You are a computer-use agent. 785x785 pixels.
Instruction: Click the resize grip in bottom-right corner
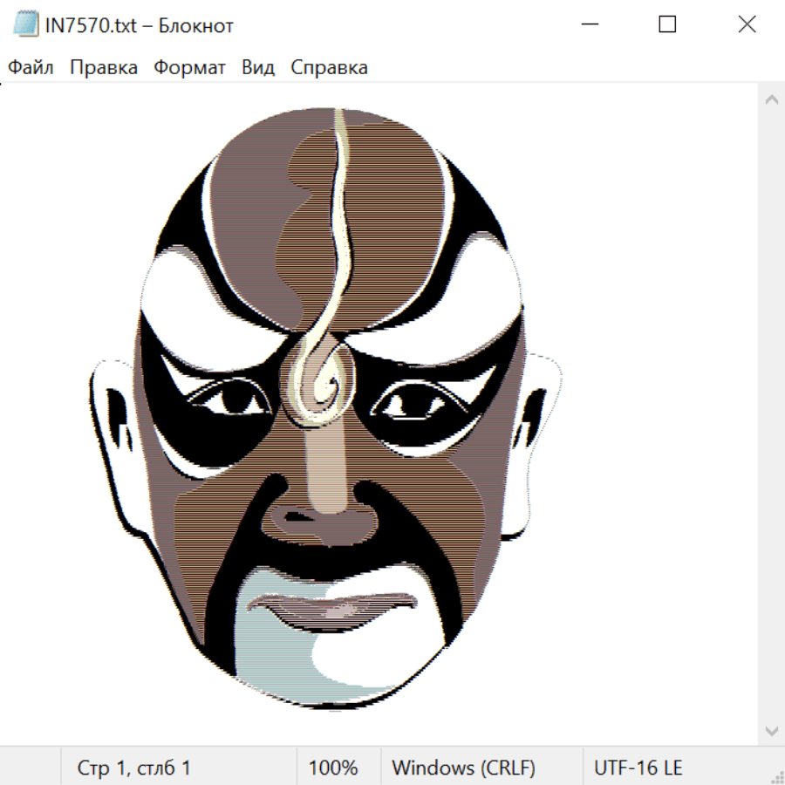pos(776,776)
